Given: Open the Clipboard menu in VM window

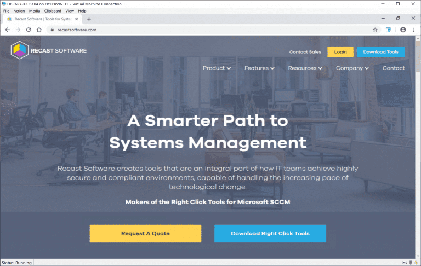Looking at the screenshot, I should pos(53,11).
